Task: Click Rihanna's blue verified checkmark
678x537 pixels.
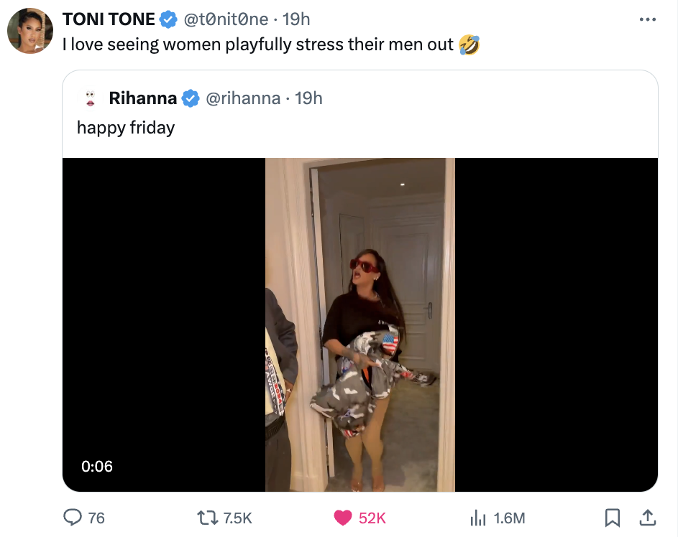Action: pos(191,98)
